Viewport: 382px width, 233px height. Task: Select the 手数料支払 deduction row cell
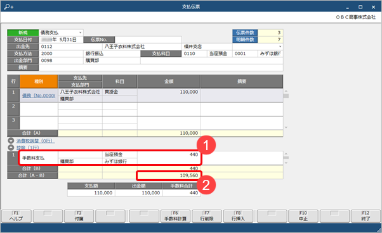pos(39,158)
